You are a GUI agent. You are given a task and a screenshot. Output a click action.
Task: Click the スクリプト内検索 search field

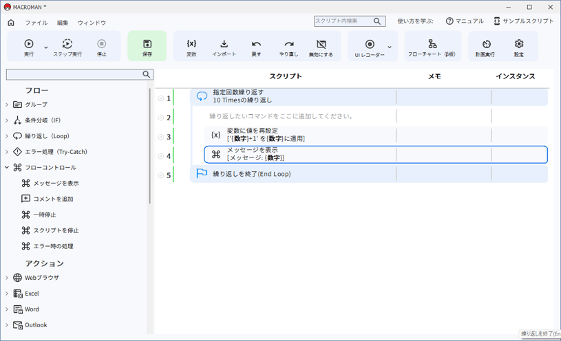click(343, 21)
